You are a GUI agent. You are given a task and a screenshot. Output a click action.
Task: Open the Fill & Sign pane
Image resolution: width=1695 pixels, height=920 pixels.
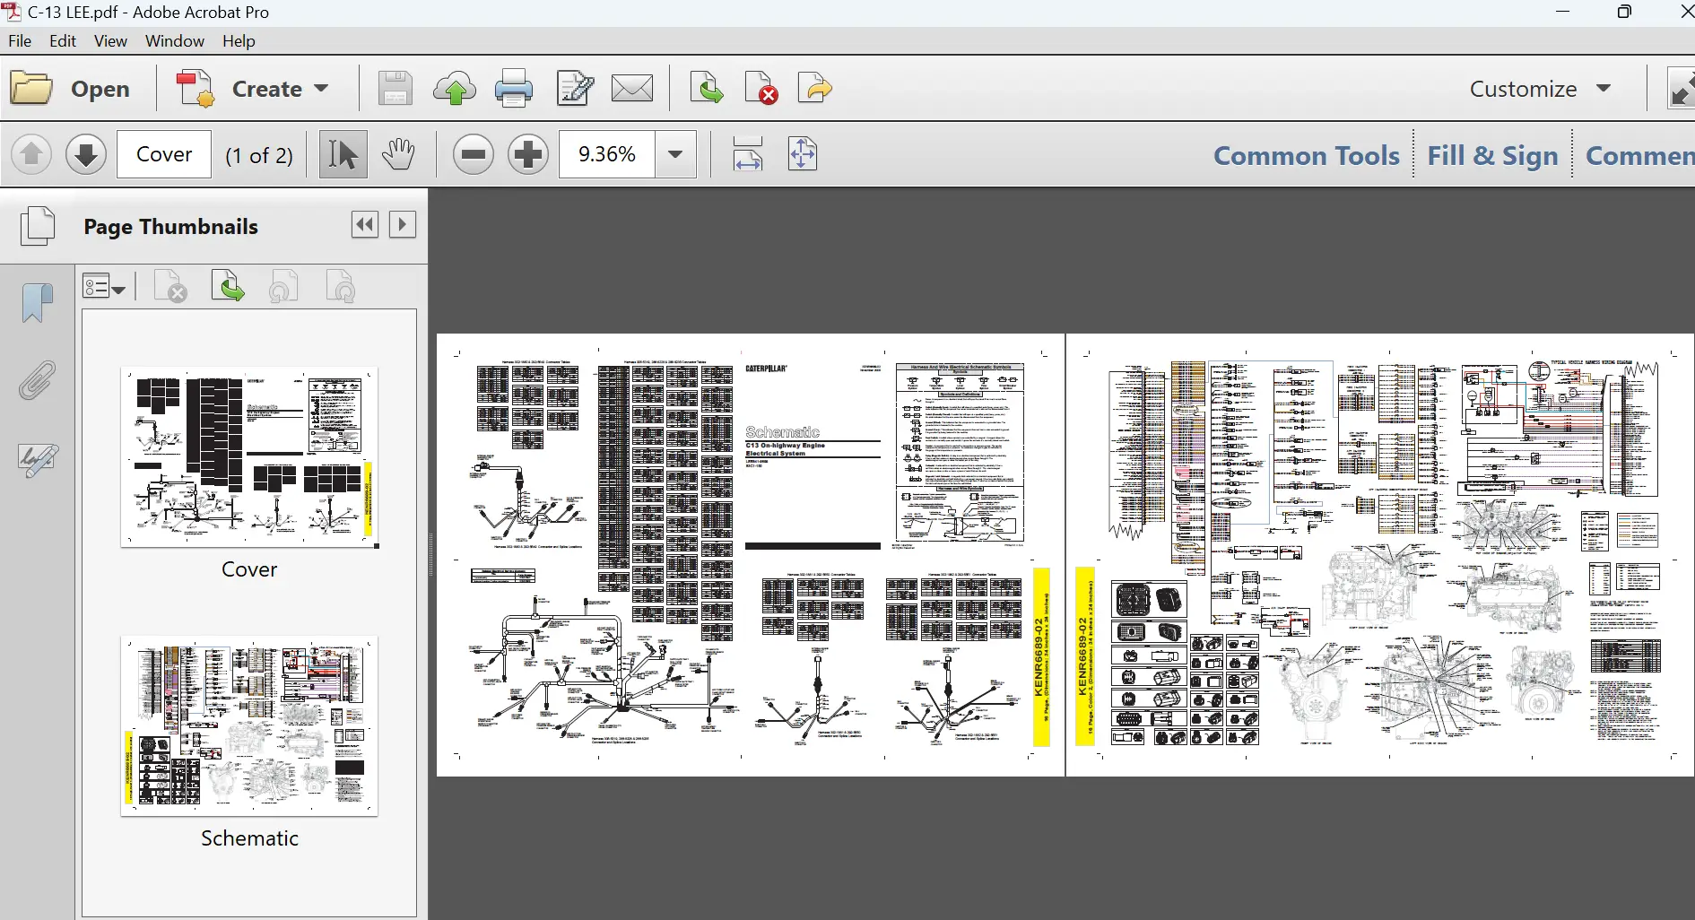(1493, 156)
